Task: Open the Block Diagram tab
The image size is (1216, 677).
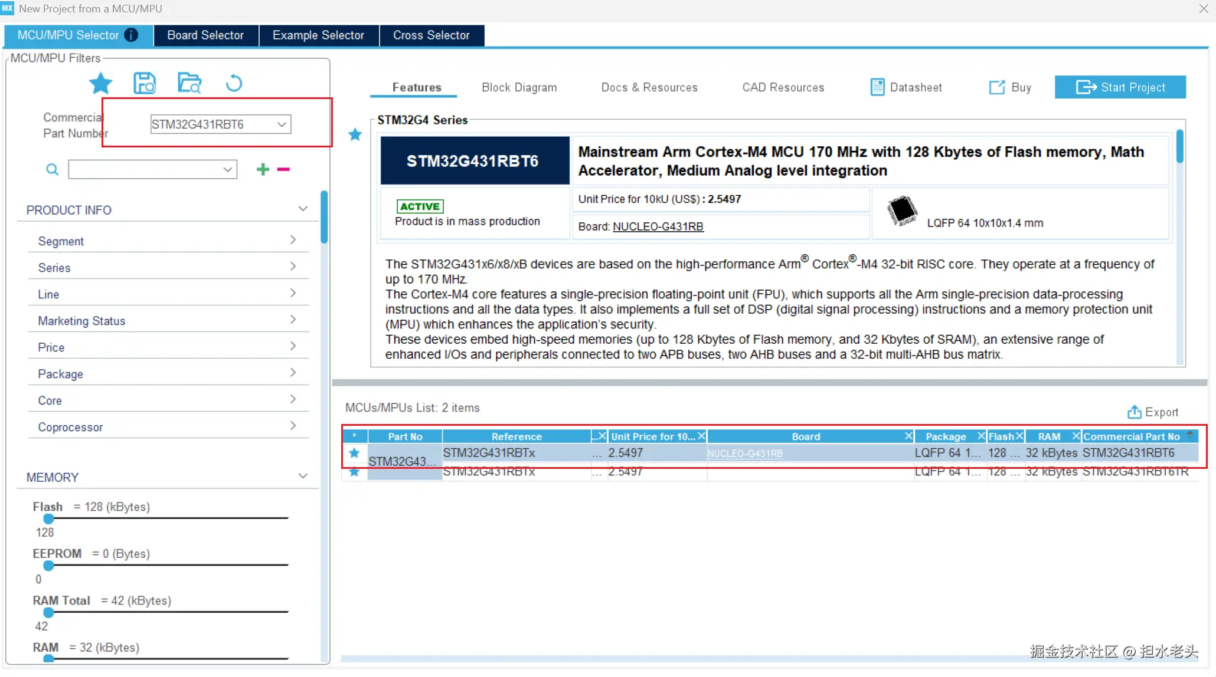Action: click(519, 87)
